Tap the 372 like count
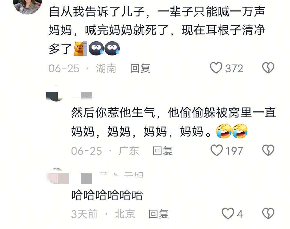This screenshot has width=290, height=229. 234,69
